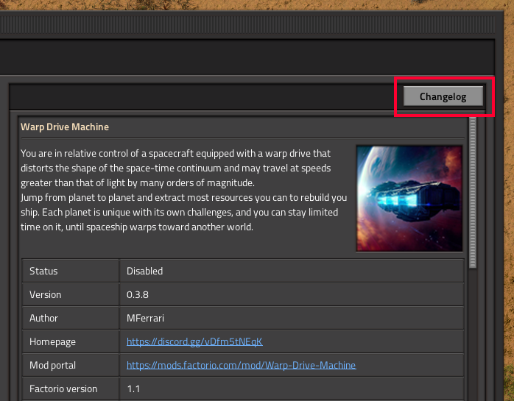Select the Warp Drive Machine title
514x401 pixels.
[x=65, y=127]
